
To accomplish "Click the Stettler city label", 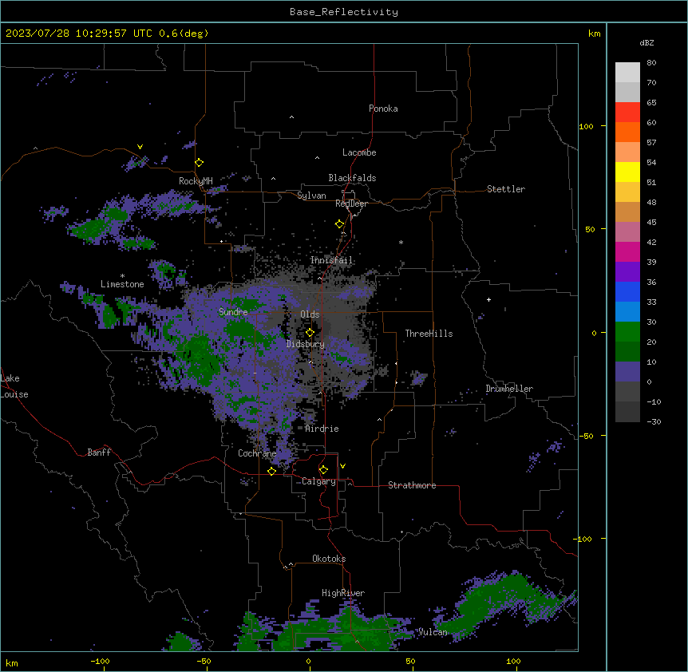I will point(506,189).
